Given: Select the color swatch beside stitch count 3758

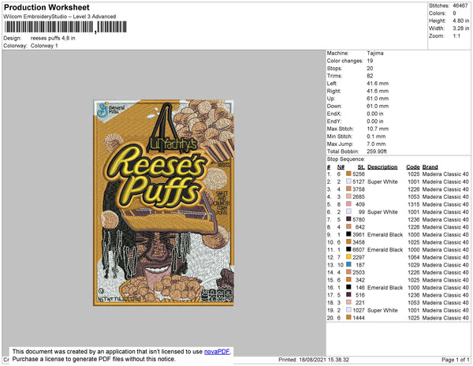Looking at the screenshot, I should [348, 189].
